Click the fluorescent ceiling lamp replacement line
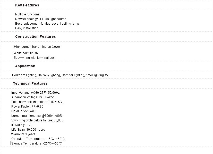The image size is (213, 154). 47,24
